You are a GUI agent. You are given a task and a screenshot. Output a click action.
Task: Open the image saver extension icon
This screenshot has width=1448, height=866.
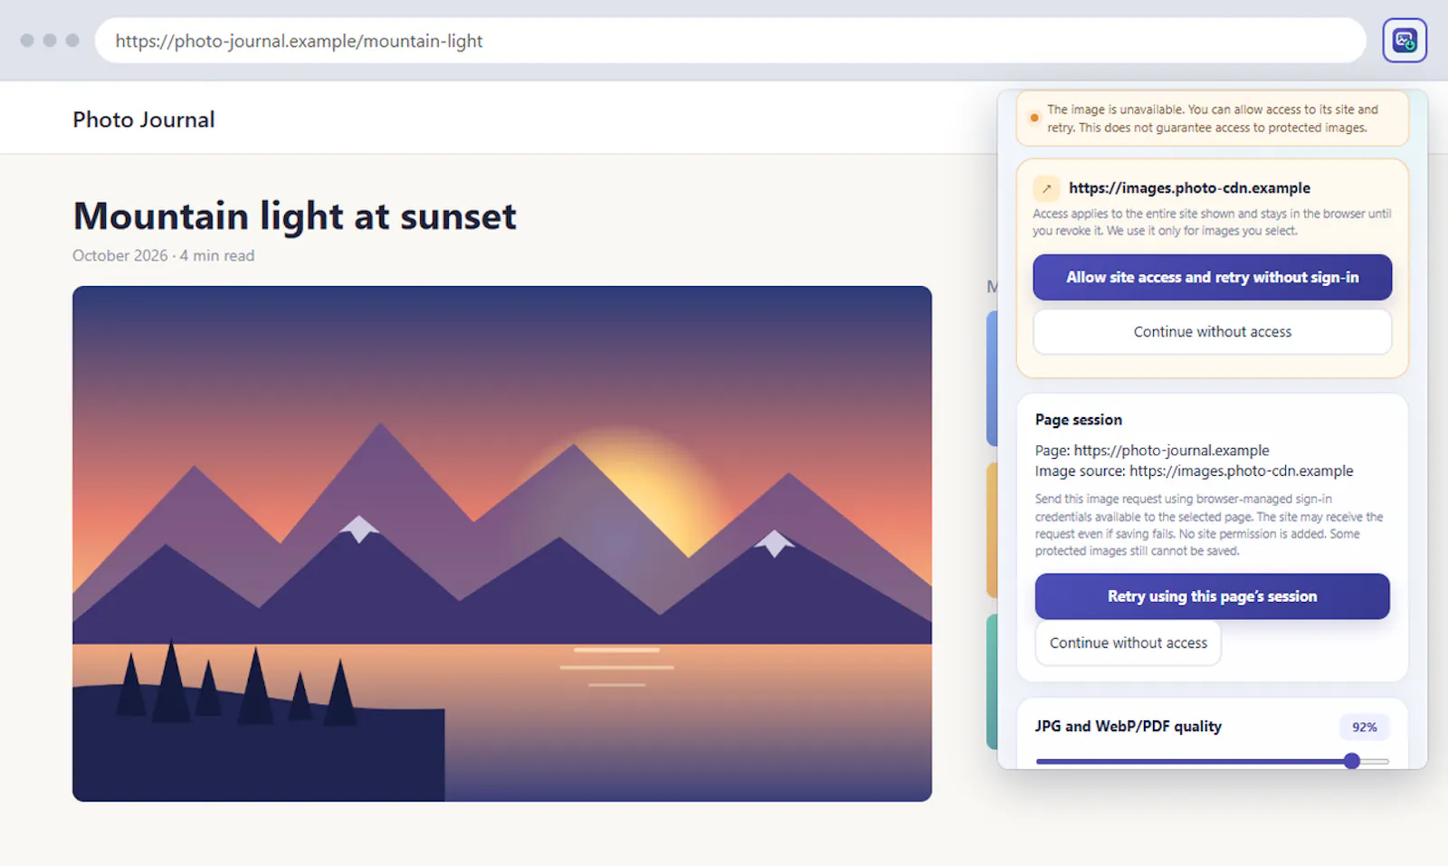[1404, 41]
